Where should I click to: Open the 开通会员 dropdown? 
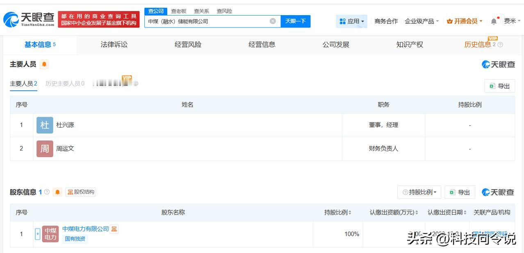465,21
